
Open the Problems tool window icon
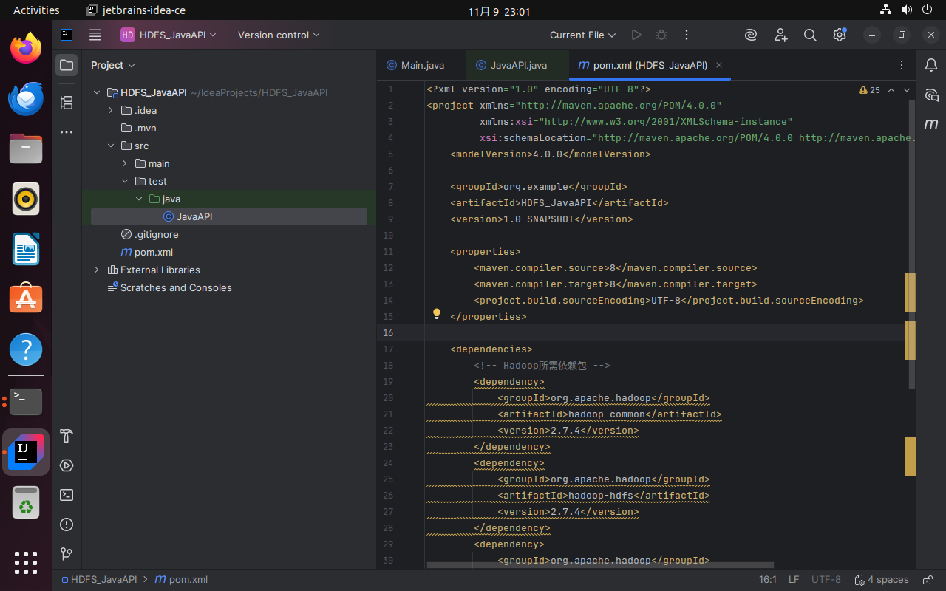pyautogui.click(x=67, y=525)
